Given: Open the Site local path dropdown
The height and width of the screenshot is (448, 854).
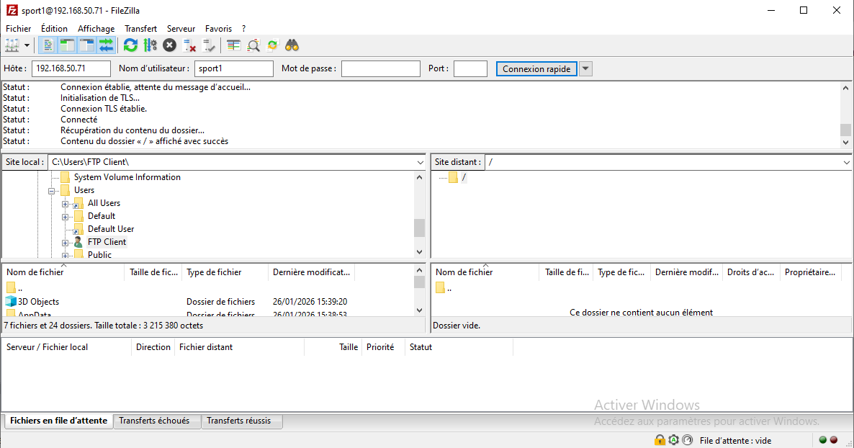Looking at the screenshot, I should pos(420,162).
